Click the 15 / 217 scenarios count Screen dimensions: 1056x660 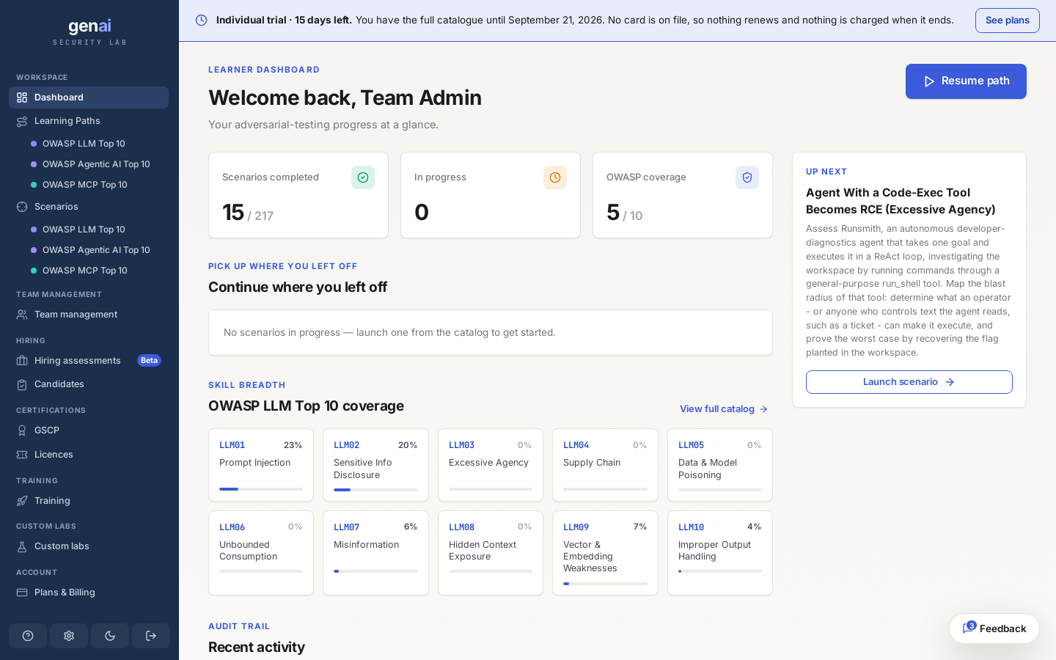tap(248, 213)
